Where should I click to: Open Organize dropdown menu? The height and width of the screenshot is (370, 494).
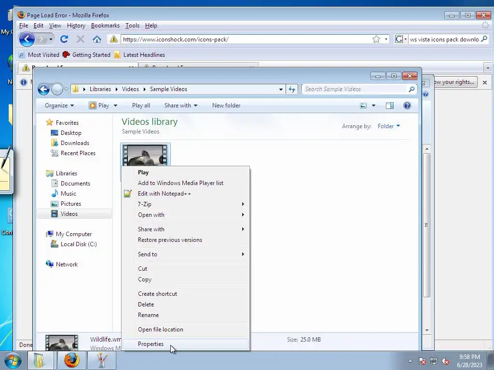point(59,106)
